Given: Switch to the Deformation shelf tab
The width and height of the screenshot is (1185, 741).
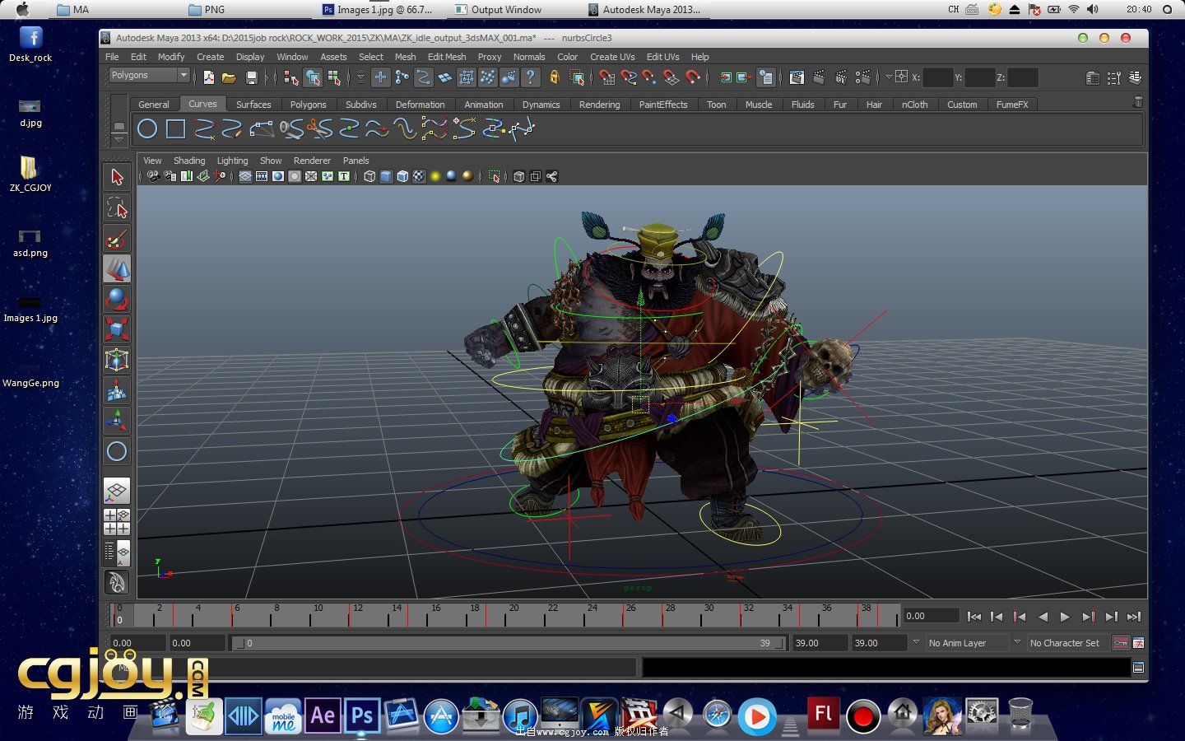Looking at the screenshot, I should point(420,105).
